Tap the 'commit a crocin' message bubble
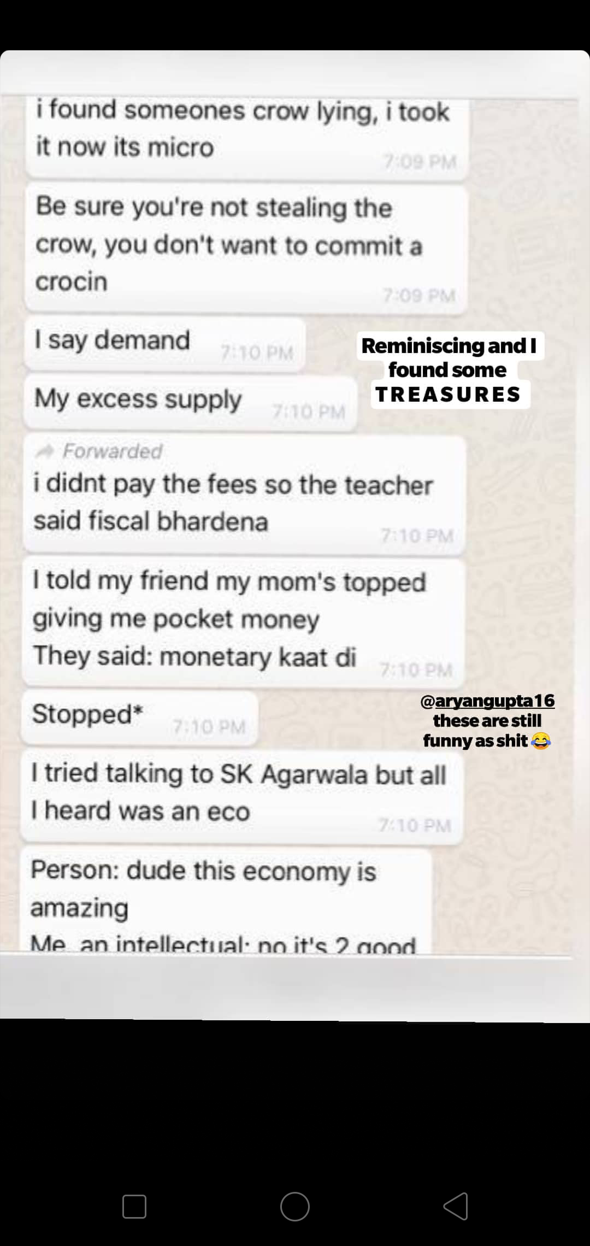Image resolution: width=590 pixels, height=1246 pixels. 246,249
